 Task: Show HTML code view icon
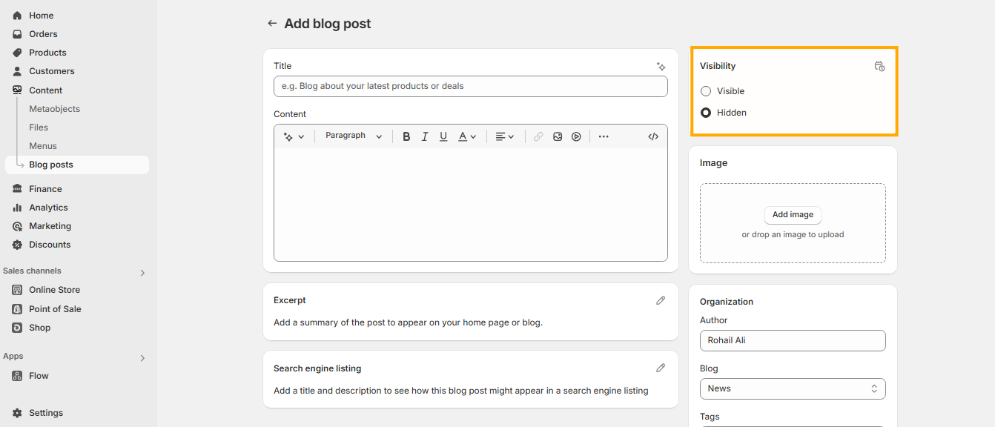coord(653,136)
